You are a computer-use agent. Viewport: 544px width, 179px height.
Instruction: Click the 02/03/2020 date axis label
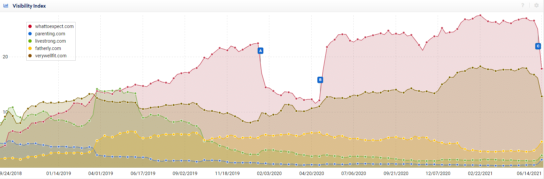click(x=269, y=173)
